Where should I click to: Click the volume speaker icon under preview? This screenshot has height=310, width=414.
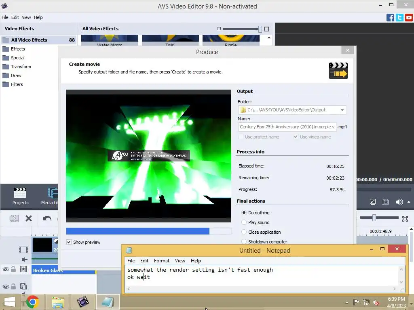coord(399,202)
